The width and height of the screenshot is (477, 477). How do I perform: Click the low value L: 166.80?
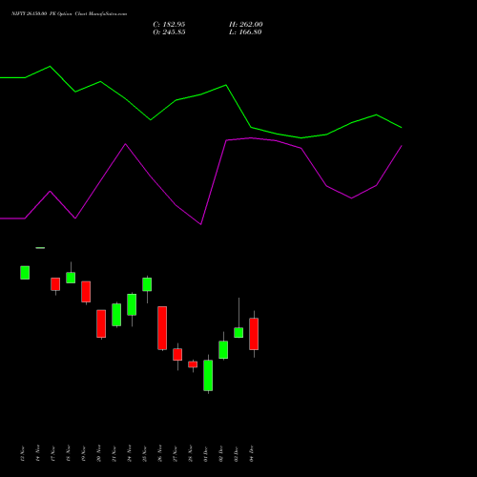tap(245, 32)
